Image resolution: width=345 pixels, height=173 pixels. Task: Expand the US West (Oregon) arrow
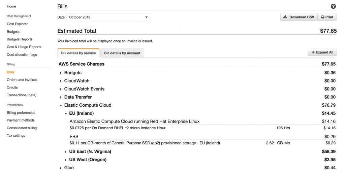point(66,160)
